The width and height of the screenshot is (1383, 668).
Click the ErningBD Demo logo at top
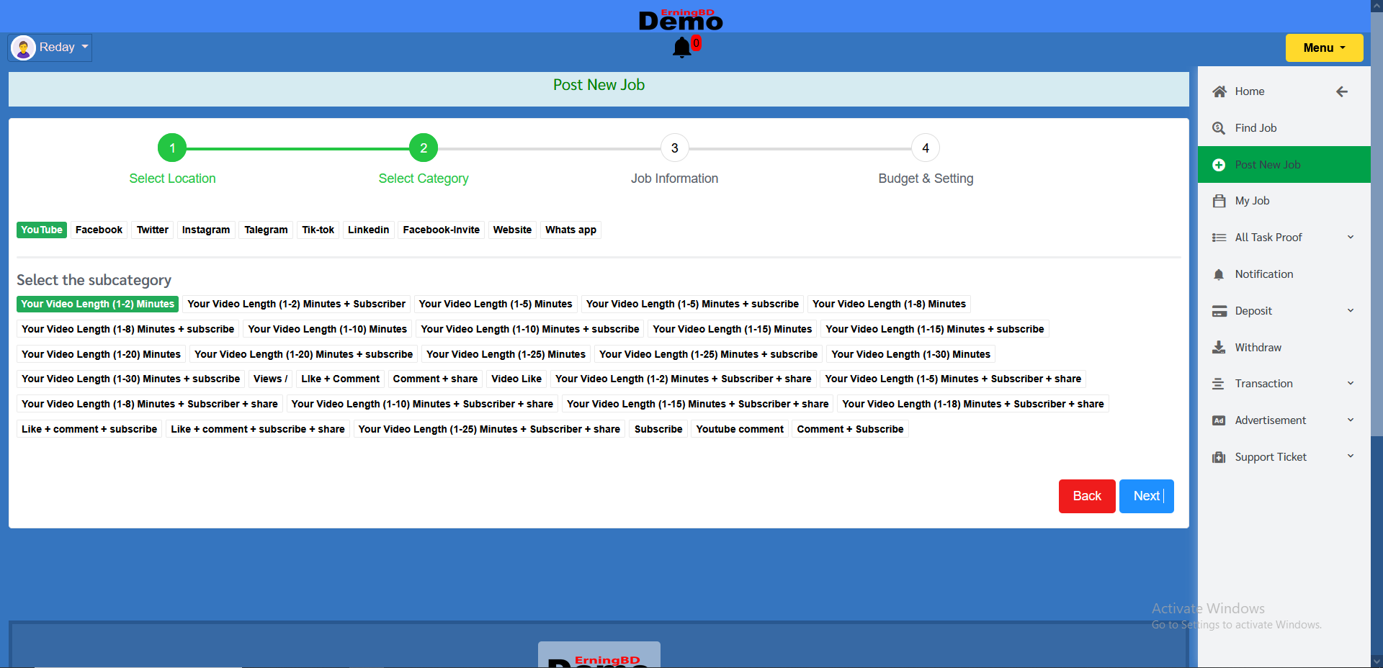[680, 20]
